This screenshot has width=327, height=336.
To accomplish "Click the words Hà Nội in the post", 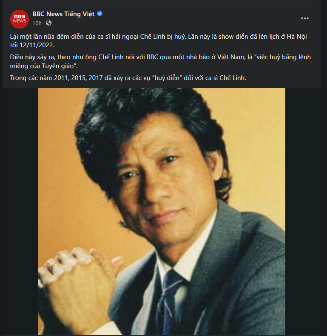I will click(297, 37).
